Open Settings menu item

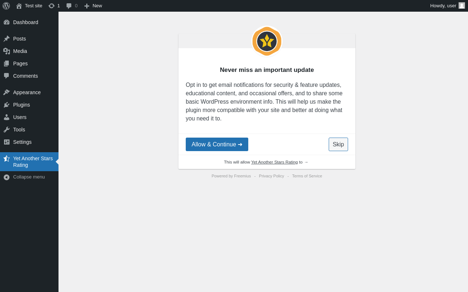click(29, 142)
